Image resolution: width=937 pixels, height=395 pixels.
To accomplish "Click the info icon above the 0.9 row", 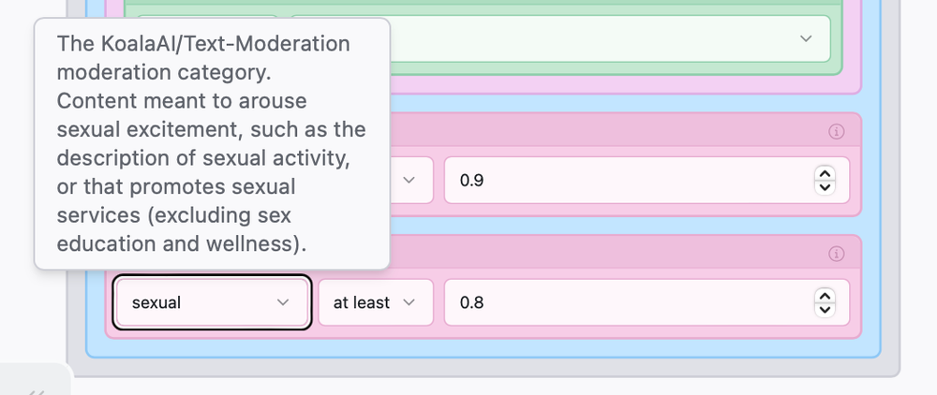I will click(x=837, y=132).
